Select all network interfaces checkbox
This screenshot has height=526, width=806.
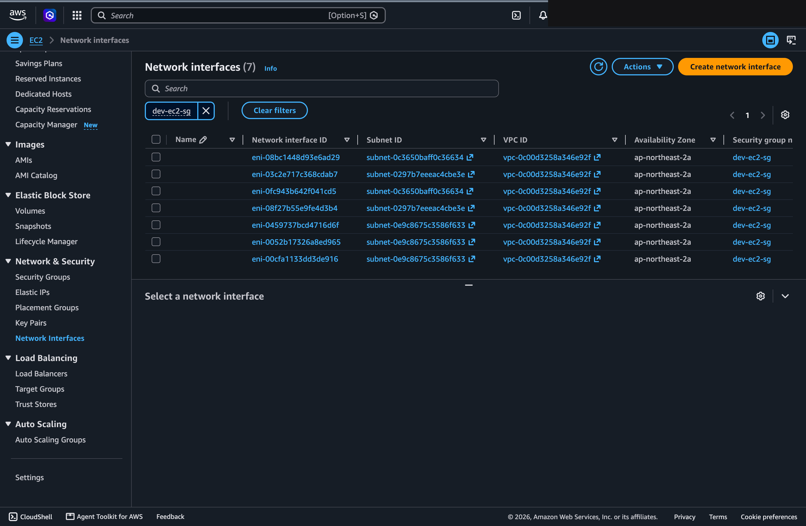pos(156,140)
